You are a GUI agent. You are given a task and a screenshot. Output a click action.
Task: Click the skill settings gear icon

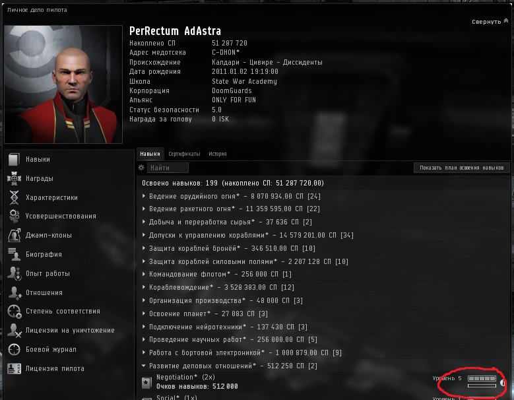[x=141, y=168]
